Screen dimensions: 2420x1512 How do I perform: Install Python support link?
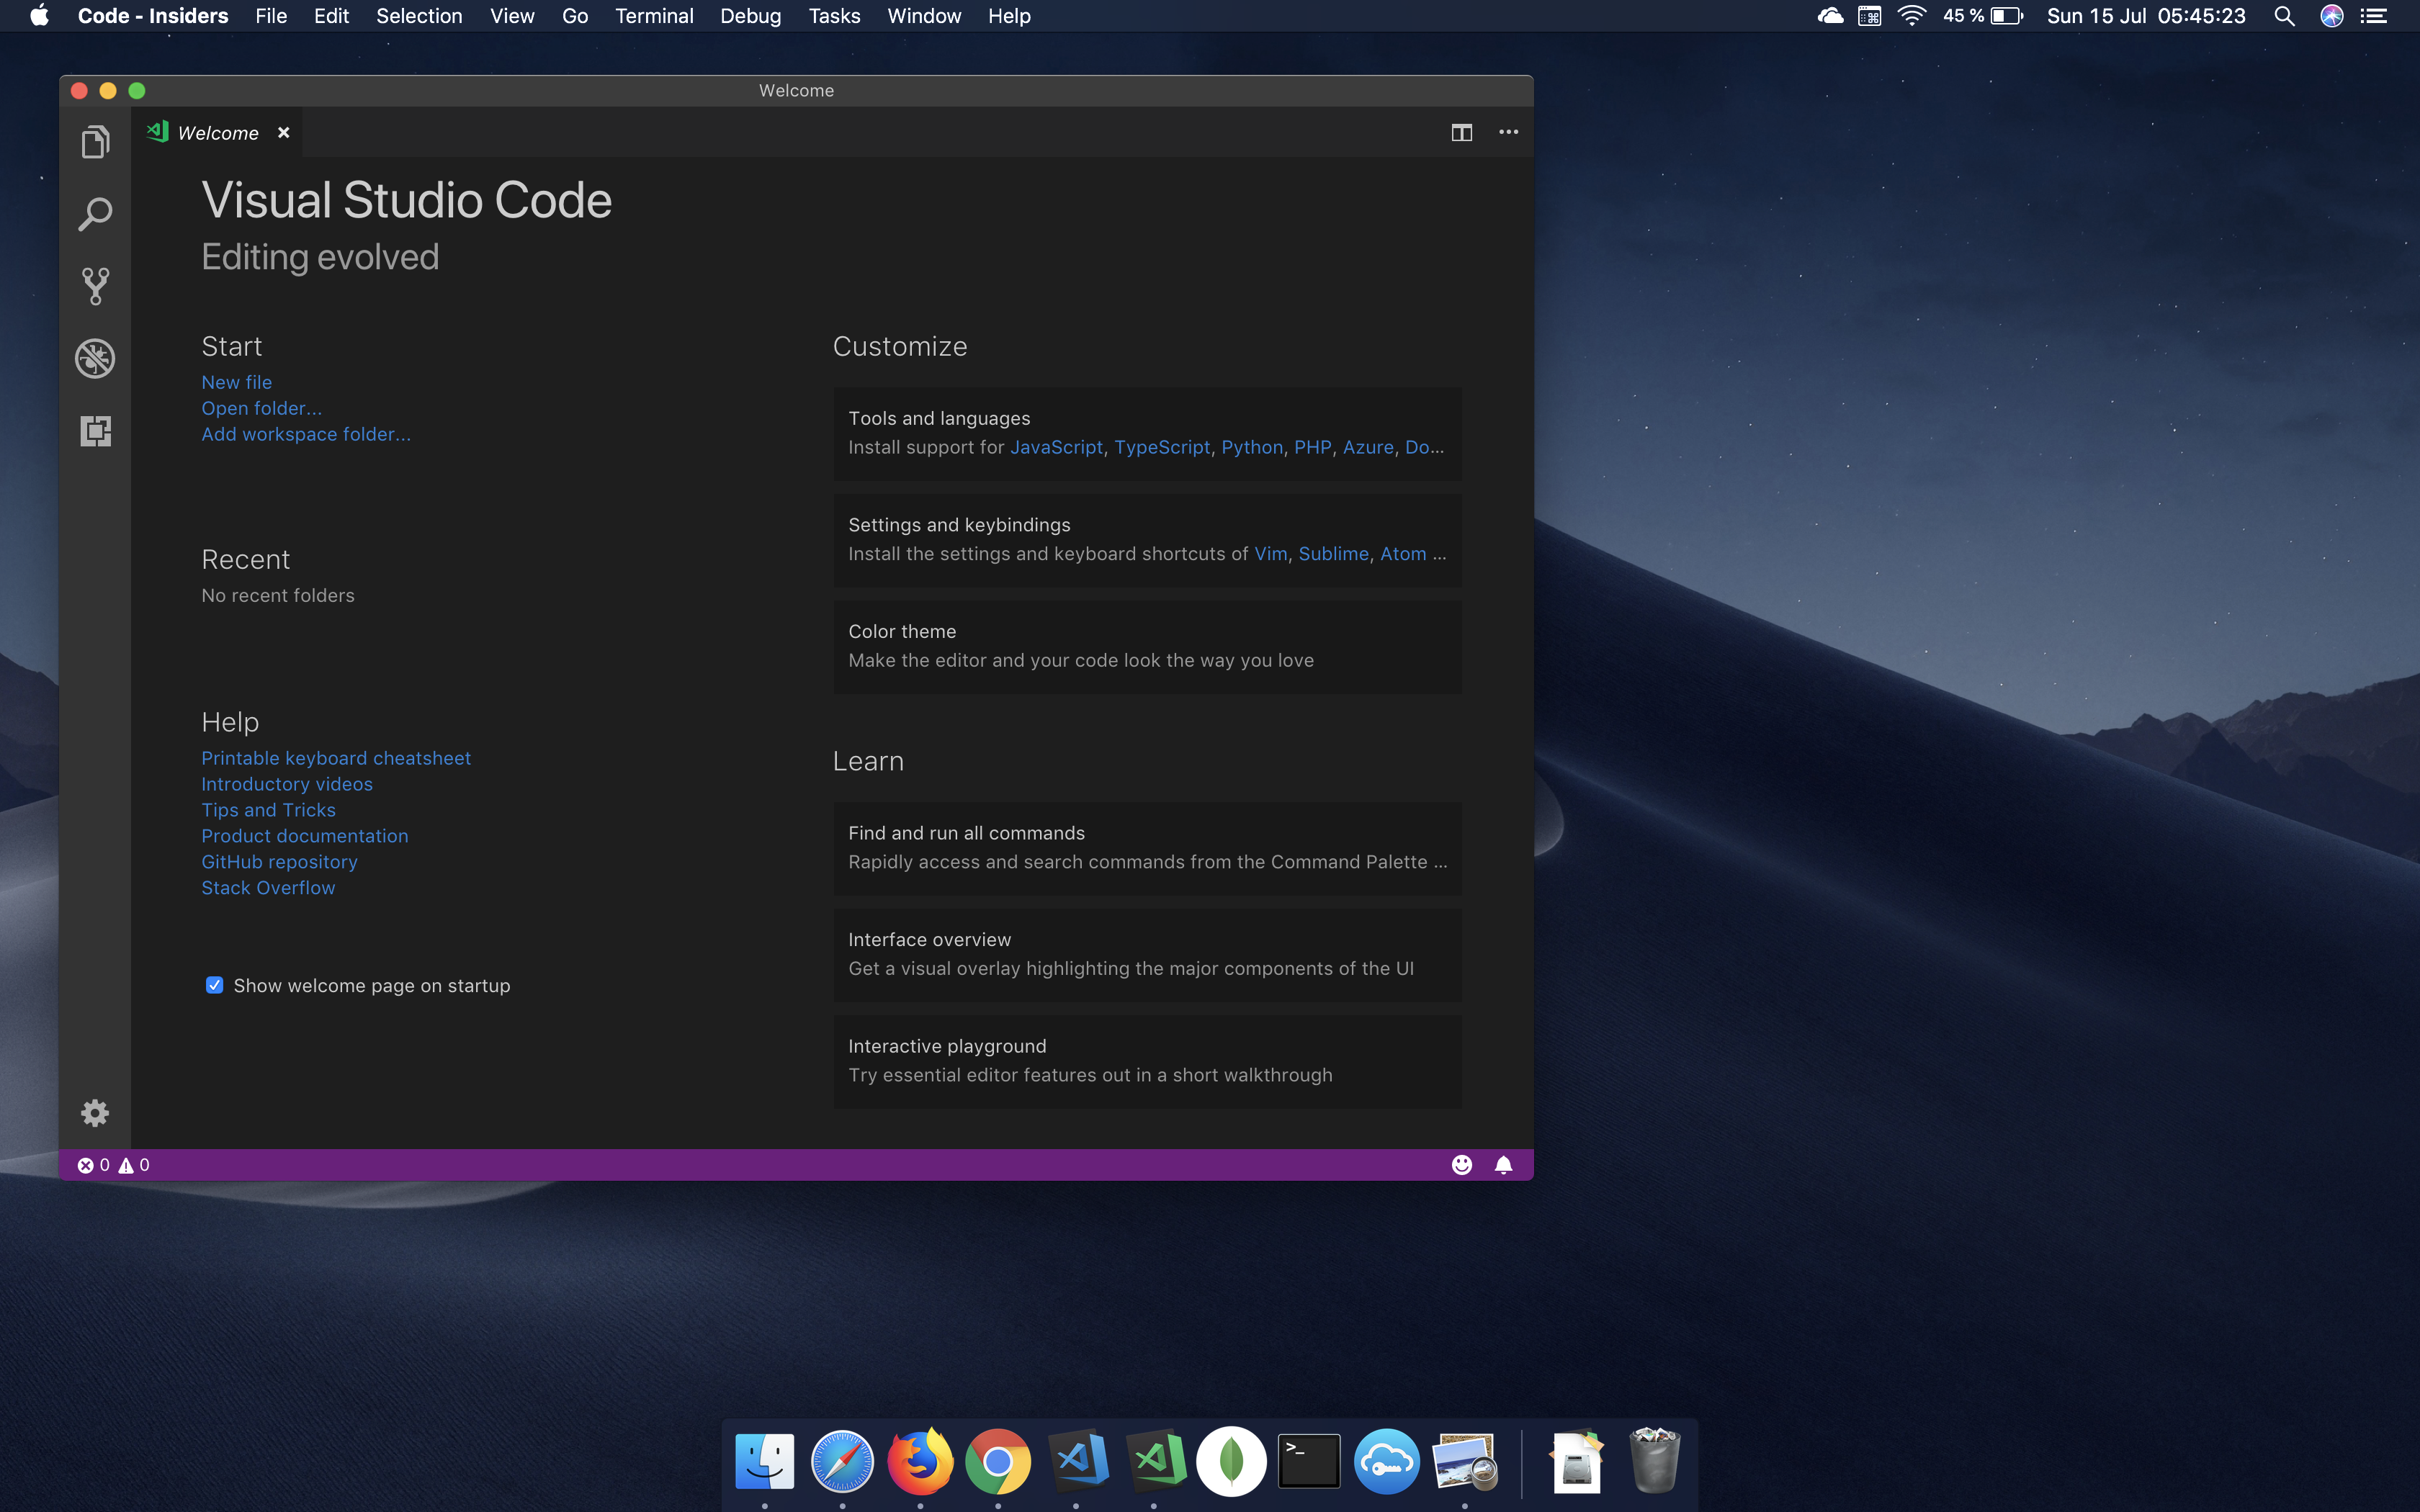(x=1252, y=447)
